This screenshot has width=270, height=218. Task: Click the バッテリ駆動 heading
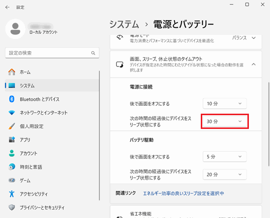tap(141, 140)
